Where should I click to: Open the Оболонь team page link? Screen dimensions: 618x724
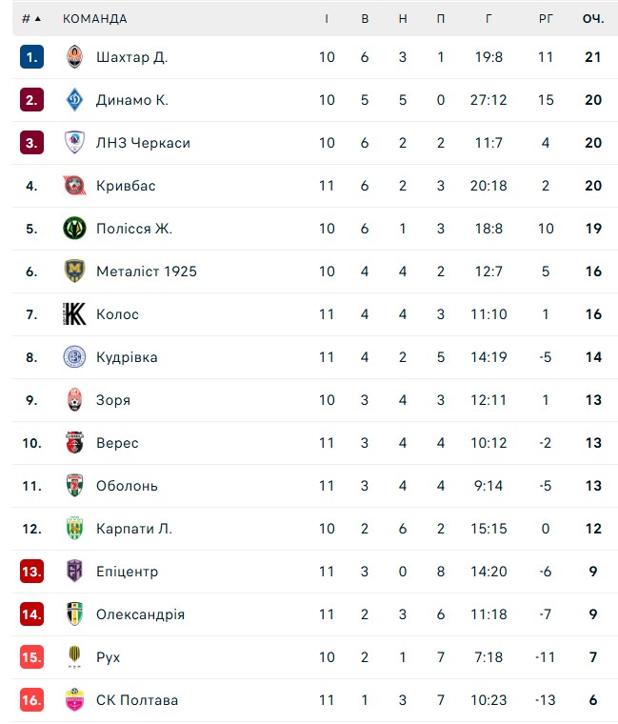(x=127, y=486)
